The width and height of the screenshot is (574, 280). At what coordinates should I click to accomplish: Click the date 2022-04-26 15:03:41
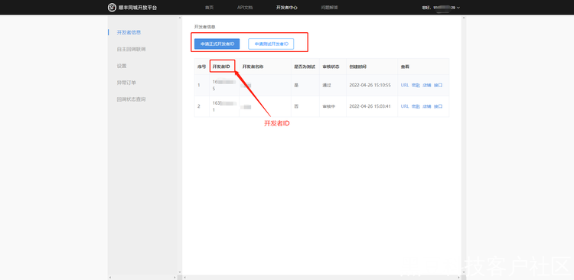click(x=370, y=106)
